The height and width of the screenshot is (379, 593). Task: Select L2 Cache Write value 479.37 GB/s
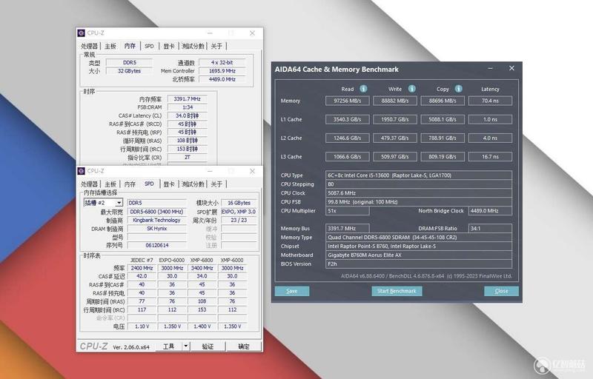tap(395, 138)
